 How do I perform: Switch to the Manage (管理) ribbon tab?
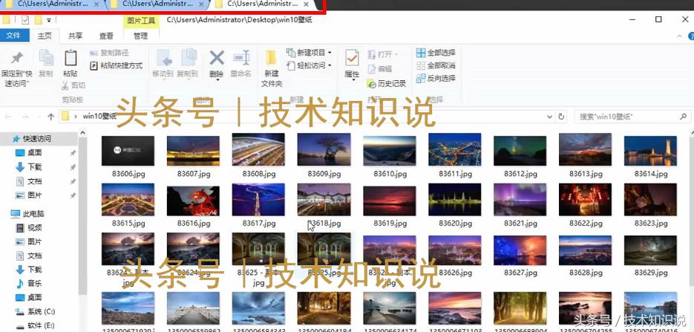tap(141, 36)
